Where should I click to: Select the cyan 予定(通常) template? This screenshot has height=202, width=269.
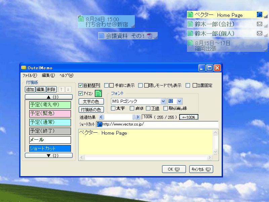[50, 122]
